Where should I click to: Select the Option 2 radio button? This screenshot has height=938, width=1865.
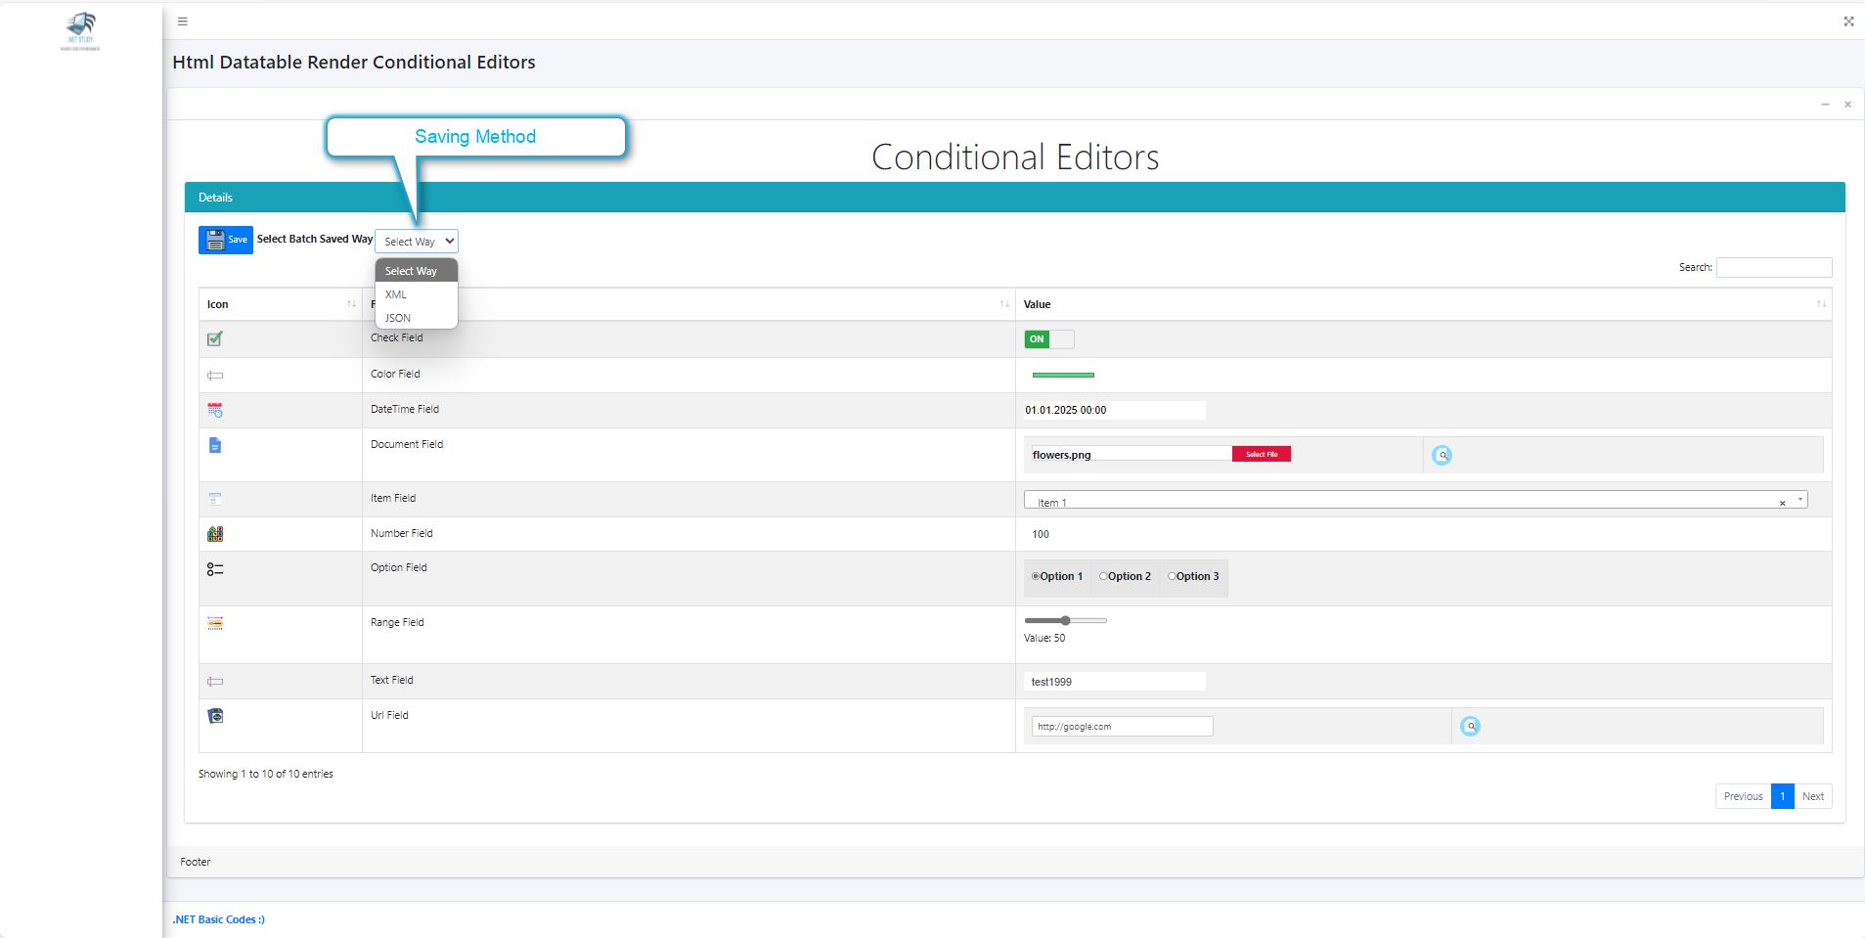[1103, 576]
